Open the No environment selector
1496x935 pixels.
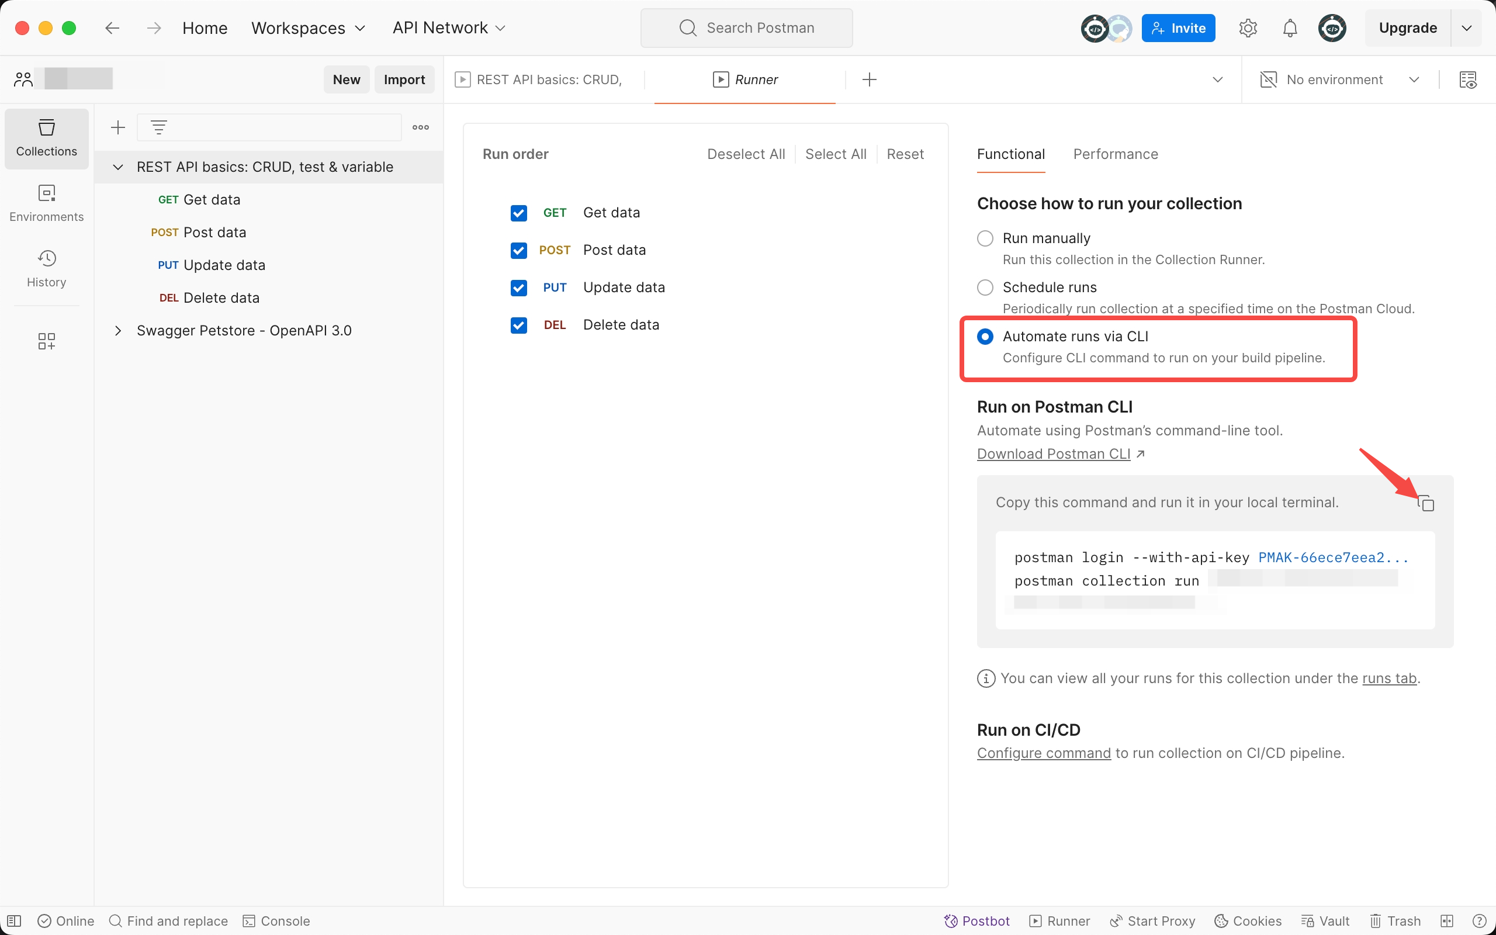pyautogui.click(x=1339, y=80)
